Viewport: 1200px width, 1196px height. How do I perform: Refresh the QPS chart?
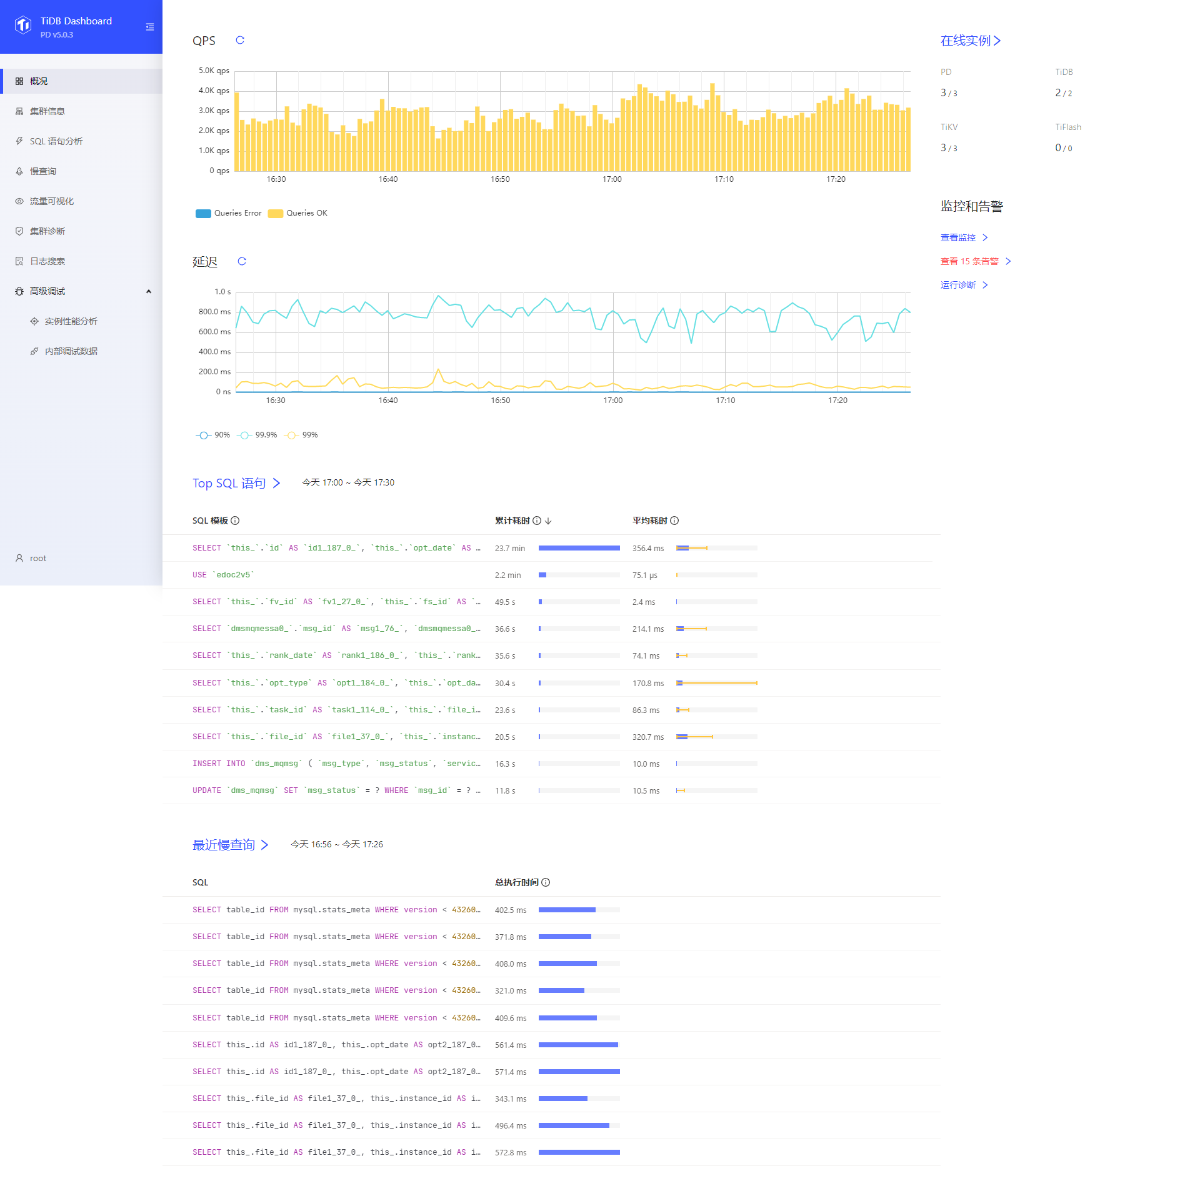(240, 41)
